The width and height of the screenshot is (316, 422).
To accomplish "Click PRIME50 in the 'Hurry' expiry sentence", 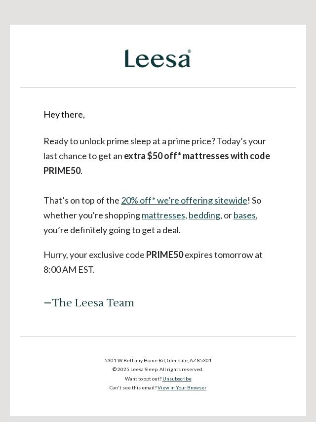I will 164,255.
